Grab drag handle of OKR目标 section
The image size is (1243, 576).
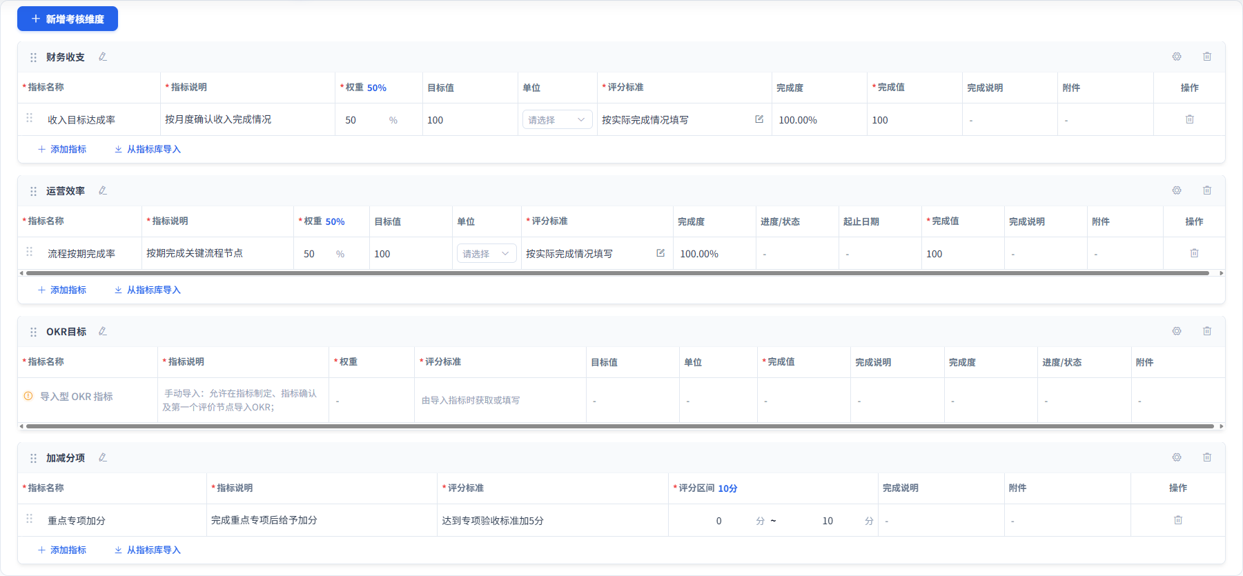(33, 332)
